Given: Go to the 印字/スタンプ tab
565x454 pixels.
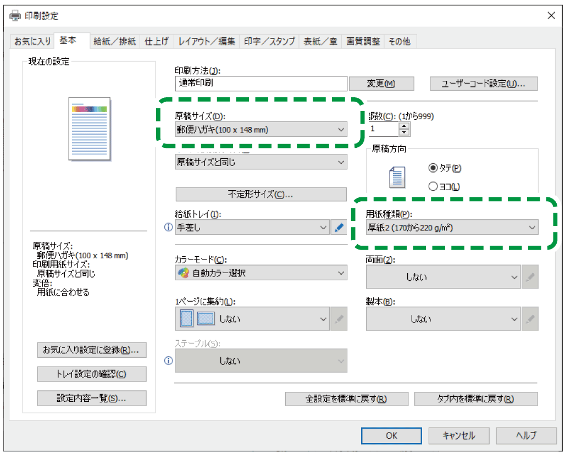Looking at the screenshot, I should 269,41.
